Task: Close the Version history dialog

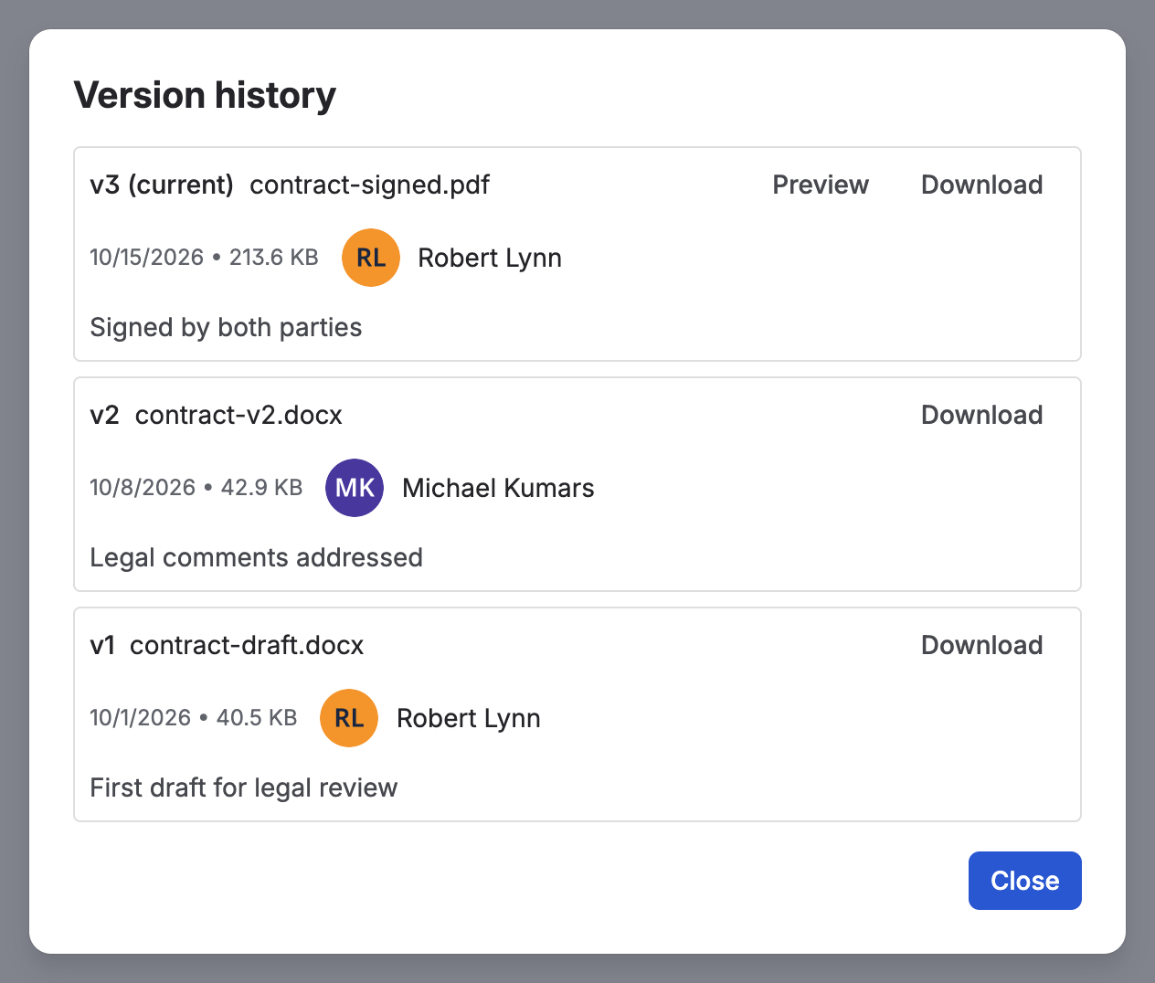Action: tap(1024, 881)
